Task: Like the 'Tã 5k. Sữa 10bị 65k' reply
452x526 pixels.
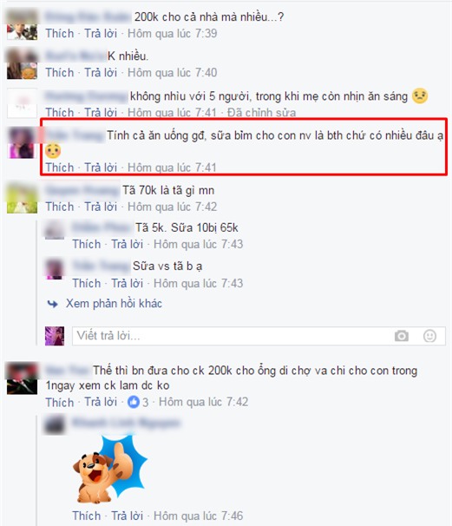Action: 87,244
